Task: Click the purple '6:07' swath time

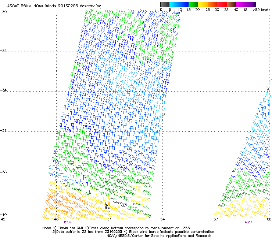Action: 68,222
